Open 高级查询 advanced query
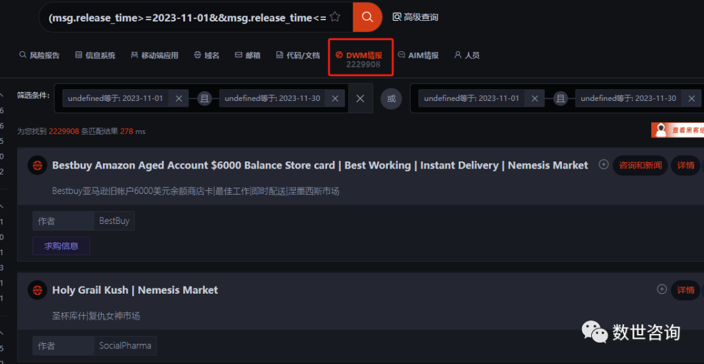704x364 pixels. click(x=415, y=17)
